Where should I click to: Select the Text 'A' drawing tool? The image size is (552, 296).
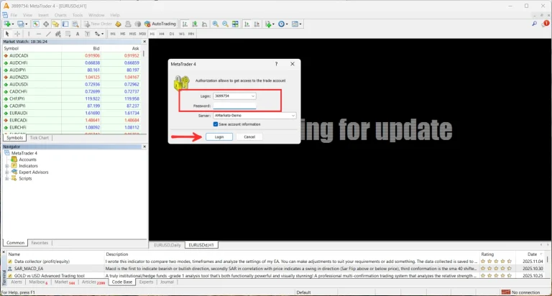coord(78,34)
